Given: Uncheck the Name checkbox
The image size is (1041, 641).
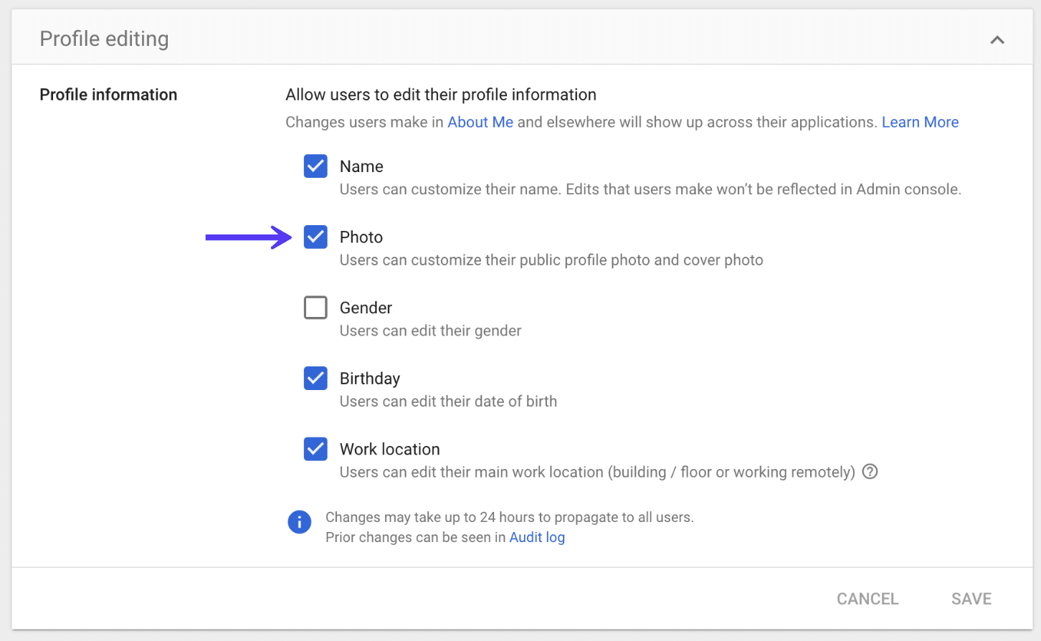Looking at the screenshot, I should 315,166.
